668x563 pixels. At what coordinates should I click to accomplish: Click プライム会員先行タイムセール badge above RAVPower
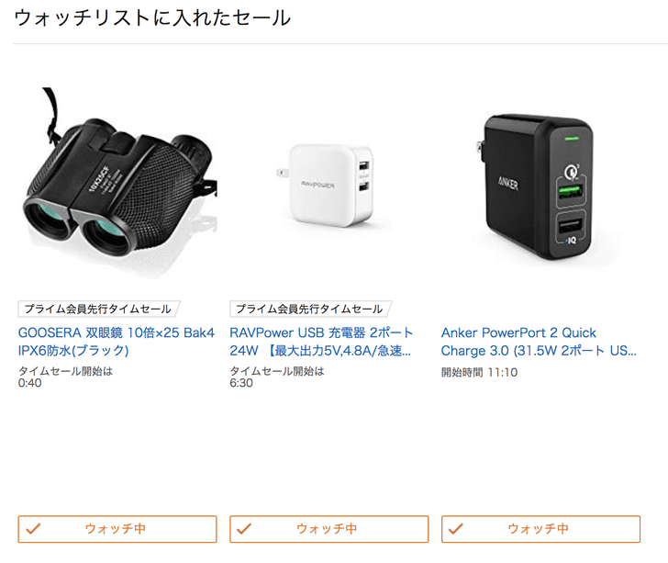click(310, 309)
